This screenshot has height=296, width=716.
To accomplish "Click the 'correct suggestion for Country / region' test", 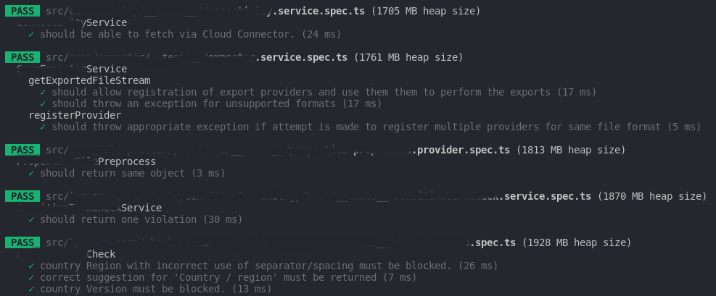I will pos(227,277).
